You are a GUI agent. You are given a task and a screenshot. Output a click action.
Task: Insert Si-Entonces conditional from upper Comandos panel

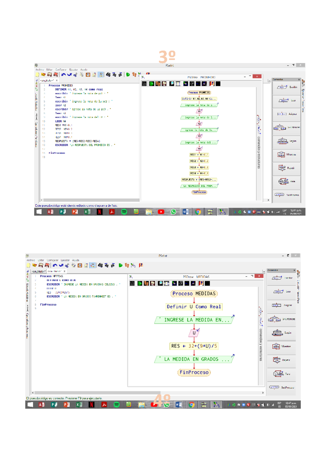286,128
